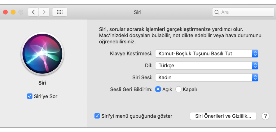Viewport: 276px width, 132px height.
Task: Click the Sesli Geri Bildirim label
Action: [x=131, y=90]
